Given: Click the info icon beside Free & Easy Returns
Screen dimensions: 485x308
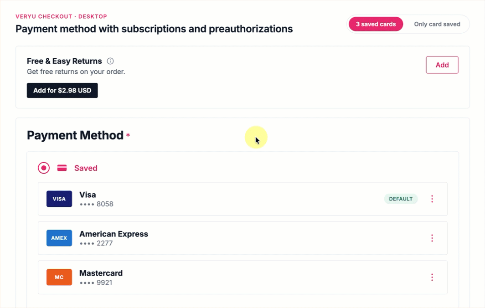Looking at the screenshot, I should click(110, 61).
